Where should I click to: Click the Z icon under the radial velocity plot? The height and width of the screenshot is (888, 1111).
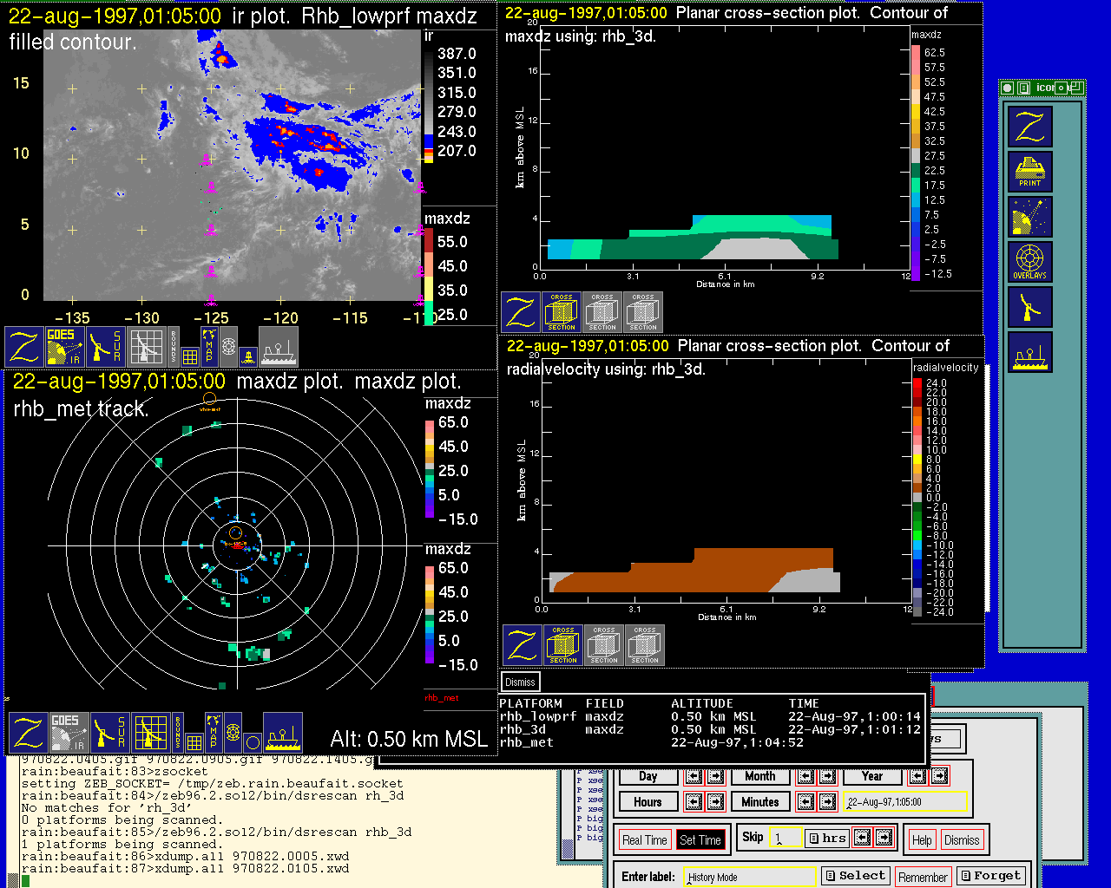pos(523,645)
